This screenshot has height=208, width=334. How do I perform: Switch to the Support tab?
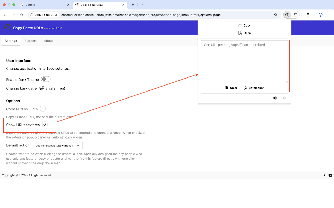click(30, 41)
